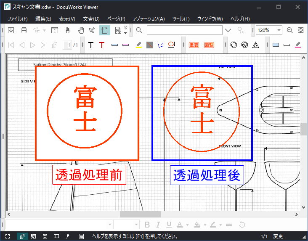This screenshot has height=241, width=308.
Task: Select light blue filled rectangle tool
Action: point(276,45)
